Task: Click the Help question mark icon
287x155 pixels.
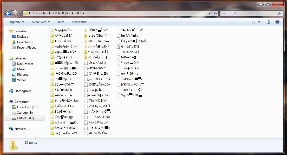Action: 277,22
